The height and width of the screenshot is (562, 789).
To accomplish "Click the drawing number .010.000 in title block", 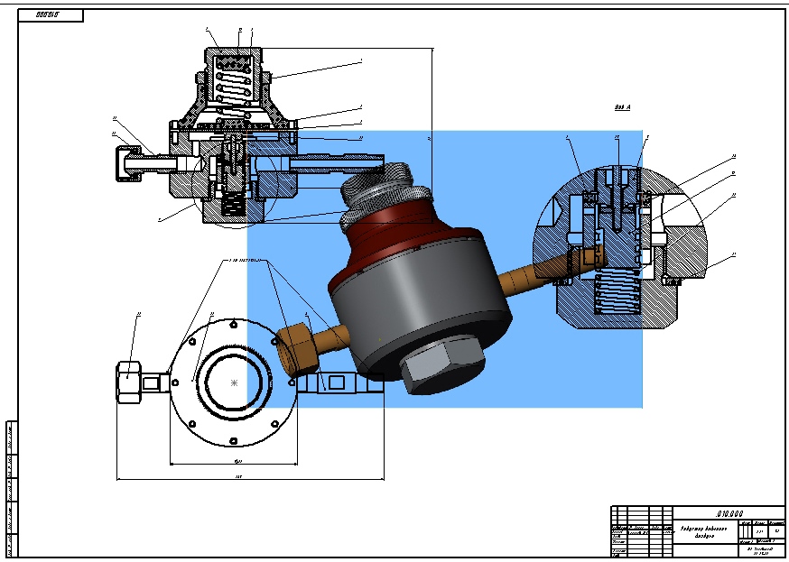I will (729, 514).
